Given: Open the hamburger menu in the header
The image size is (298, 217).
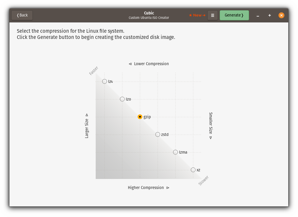Looking at the screenshot, I should coord(213,15).
